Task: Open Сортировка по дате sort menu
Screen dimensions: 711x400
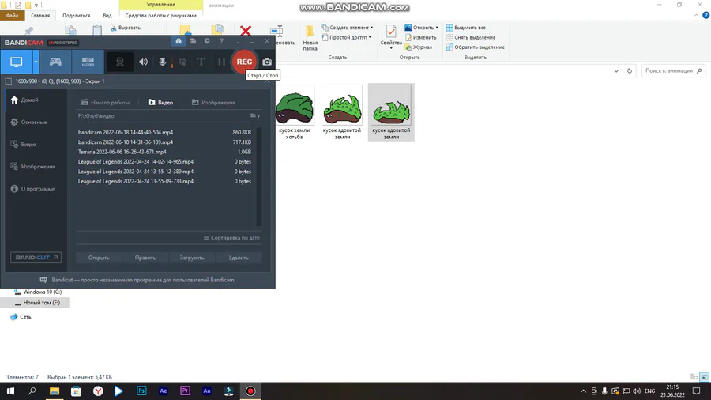Action: tap(231, 238)
